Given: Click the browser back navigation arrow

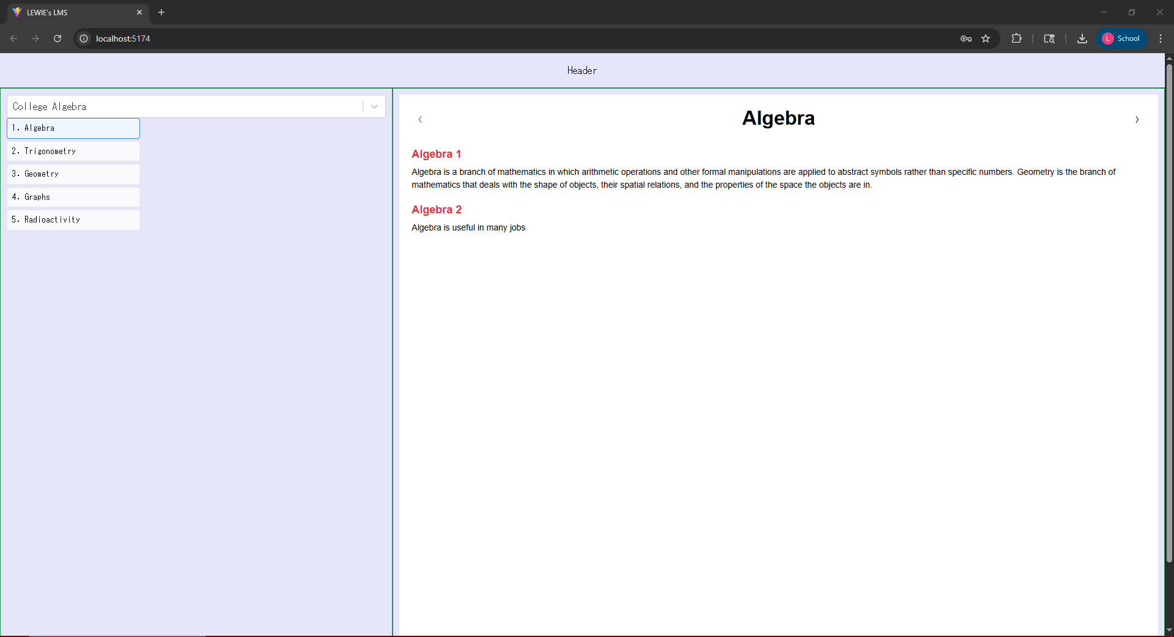Looking at the screenshot, I should point(13,39).
